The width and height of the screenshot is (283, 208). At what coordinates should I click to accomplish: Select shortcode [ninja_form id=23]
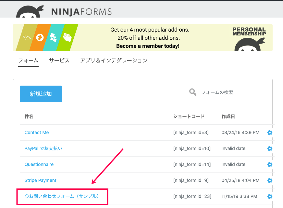[192, 196]
